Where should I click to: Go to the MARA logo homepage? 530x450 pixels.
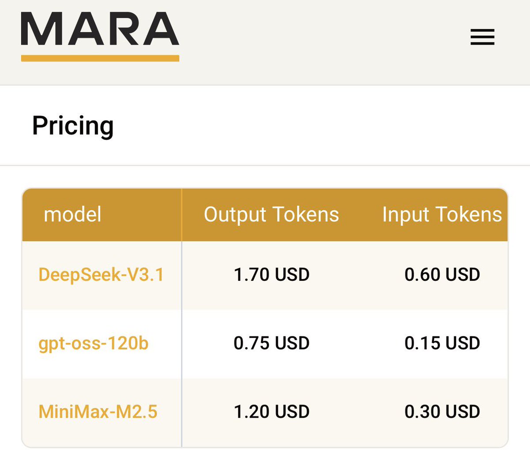click(100, 36)
